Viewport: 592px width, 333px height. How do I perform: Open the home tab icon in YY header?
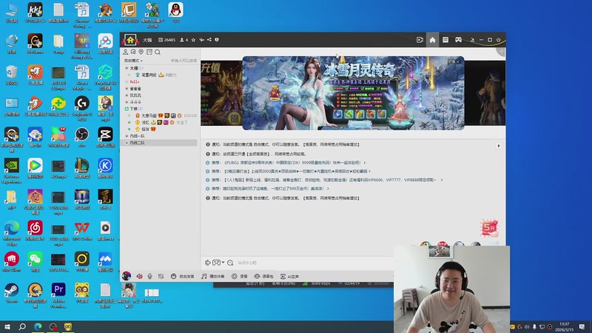(x=432, y=39)
